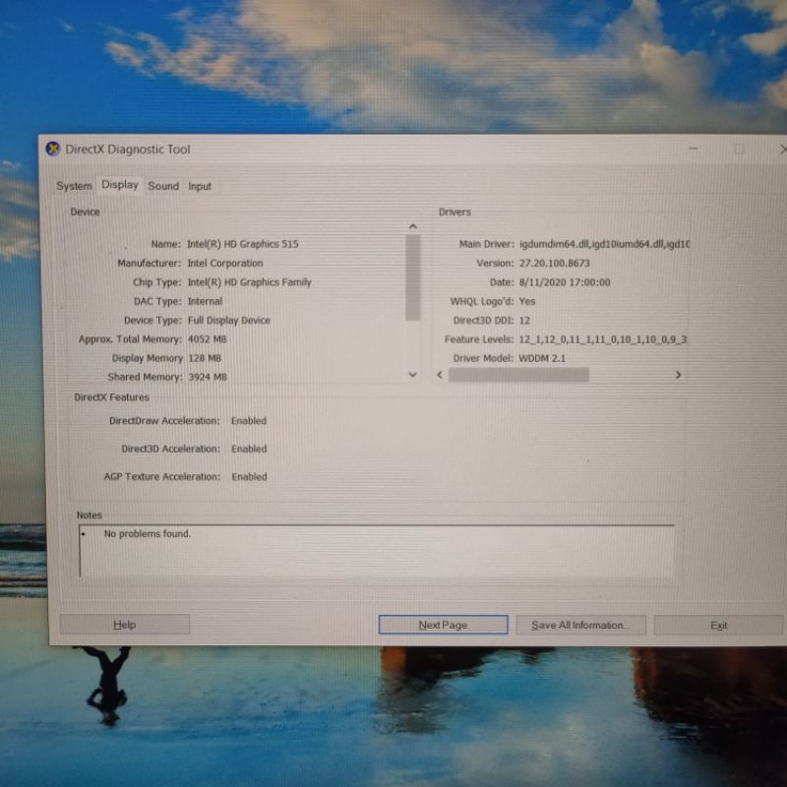Click the Notes box 'No problems found.'
This screenshot has width=787, height=787.
click(377, 551)
